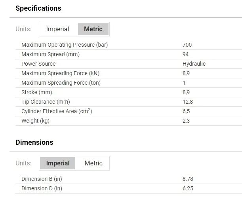Select the Maximum Operating Pressure (bar) label
Viewport: 242px width, 201px height.
(x=65, y=45)
